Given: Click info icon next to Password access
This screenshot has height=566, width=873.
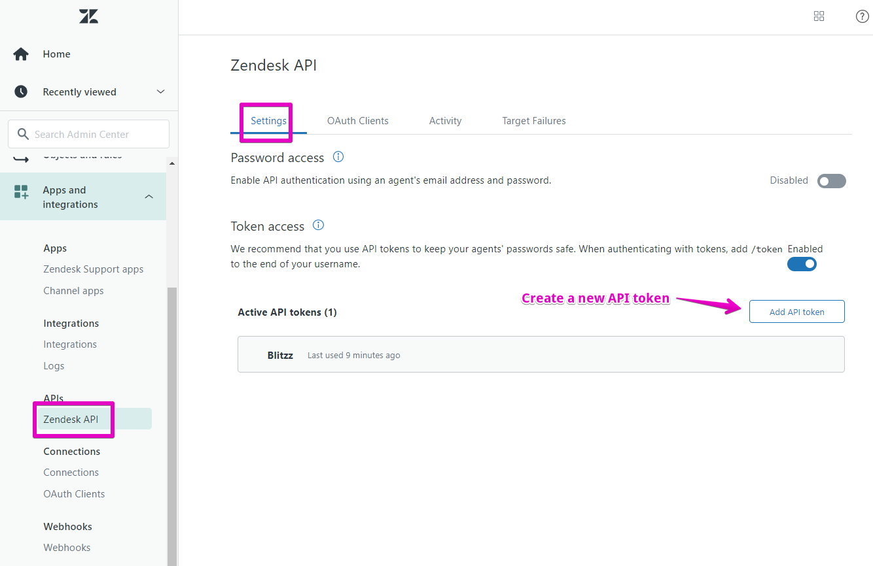Looking at the screenshot, I should [x=338, y=157].
